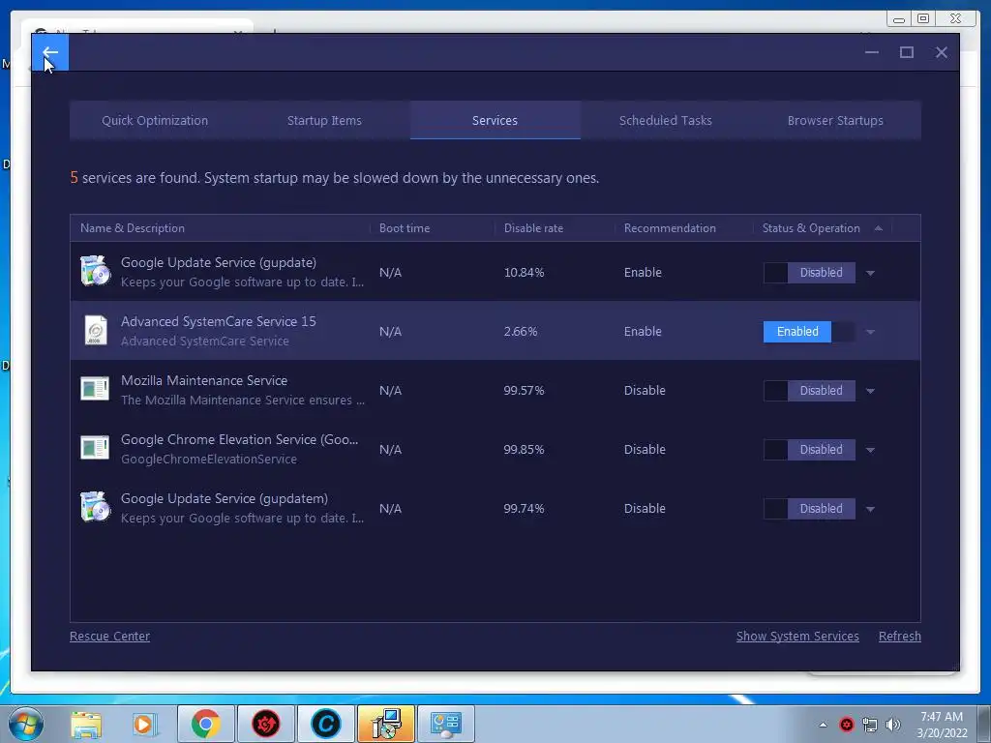Image resolution: width=991 pixels, height=743 pixels.
Task: Sort by the Disable rate column
Action: 555,228
